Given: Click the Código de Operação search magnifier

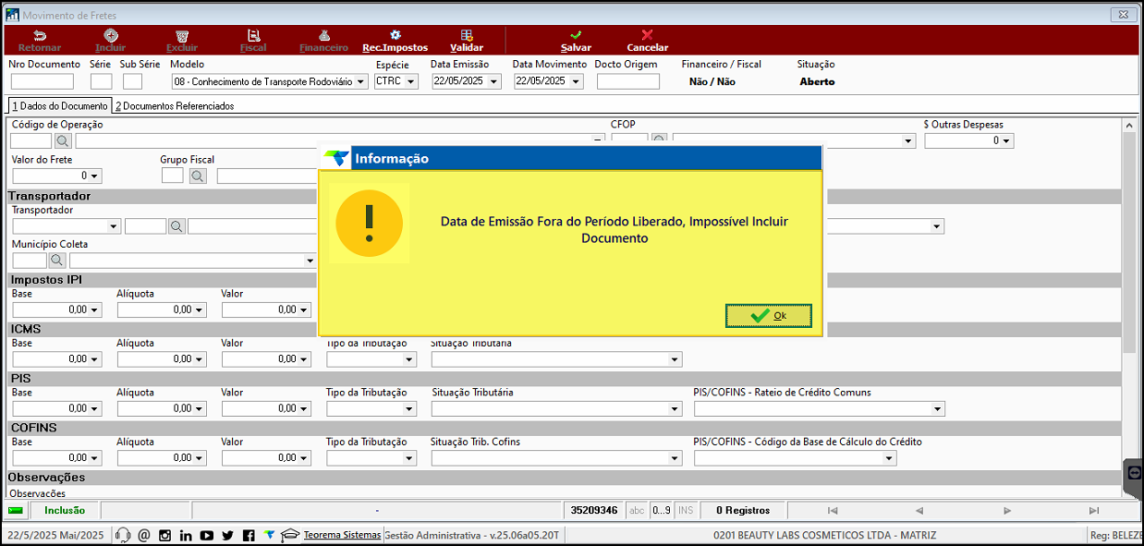Looking at the screenshot, I should click(x=63, y=140).
